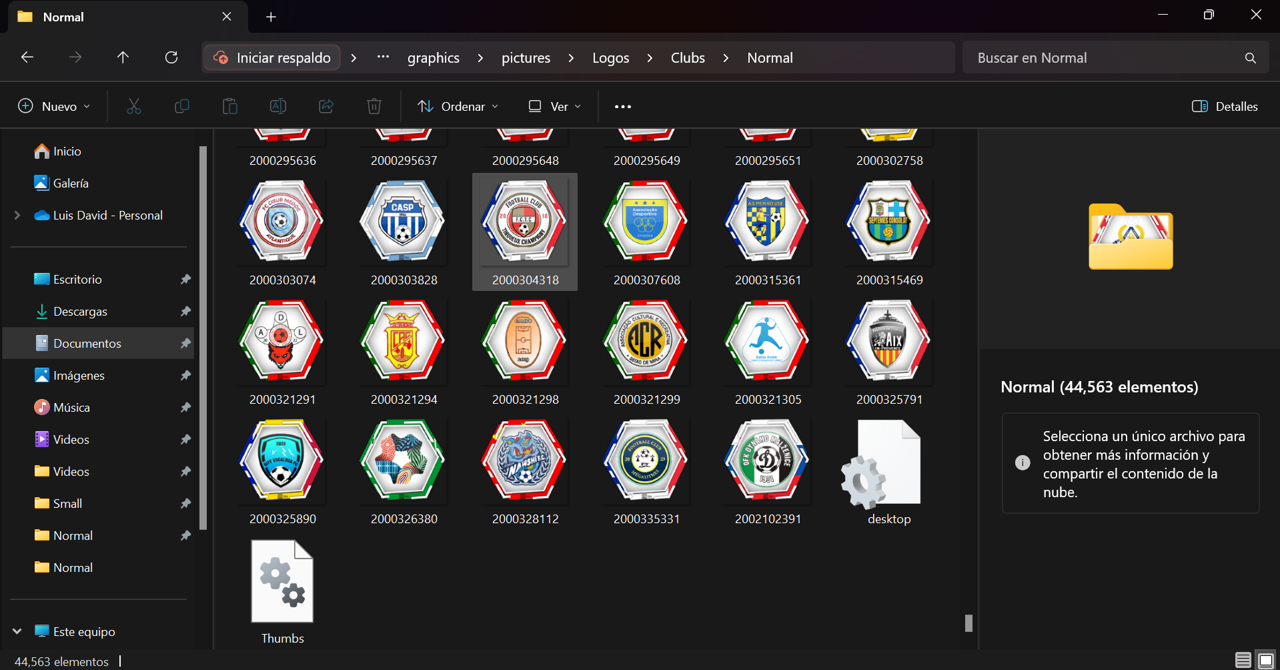This screenshot has width=1280, height=670.
Task: Click the Delete trash icon
Action: coord(374,106)
